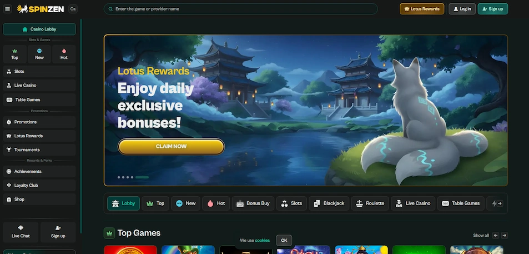Click previous arrow for Top Games
Viewport: 529px width, 254px height.
coord(496,236)
